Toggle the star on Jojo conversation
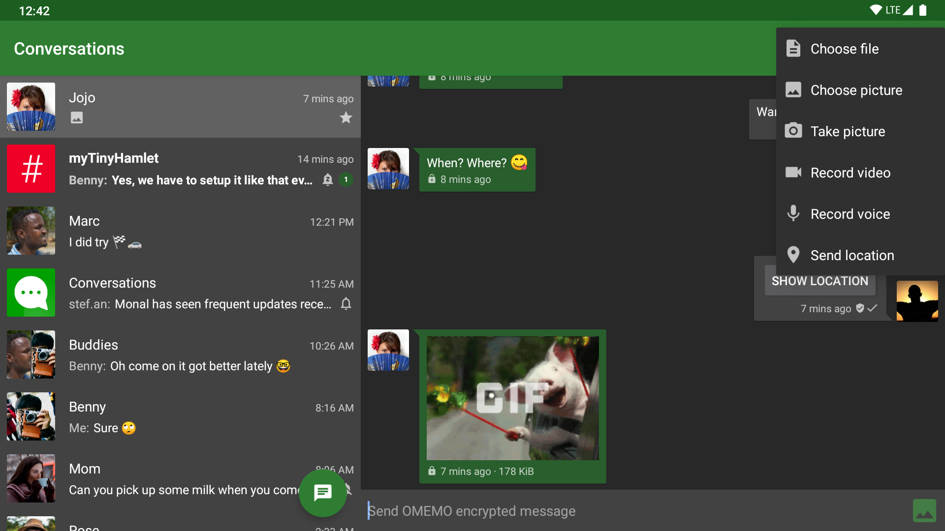The height and width of the screenshot is (531, 945). point(346,118)
